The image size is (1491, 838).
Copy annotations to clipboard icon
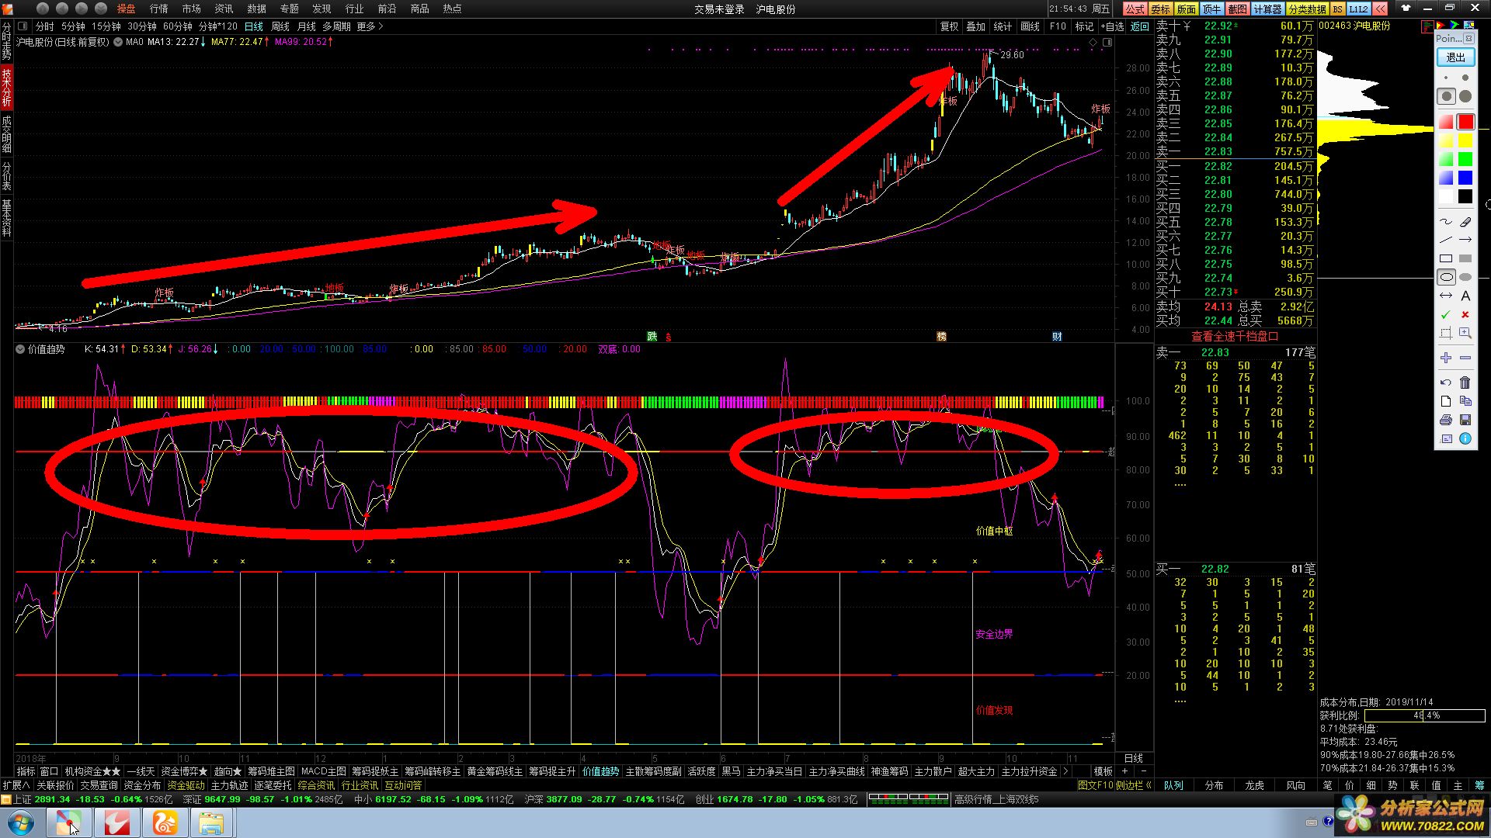1465,401
